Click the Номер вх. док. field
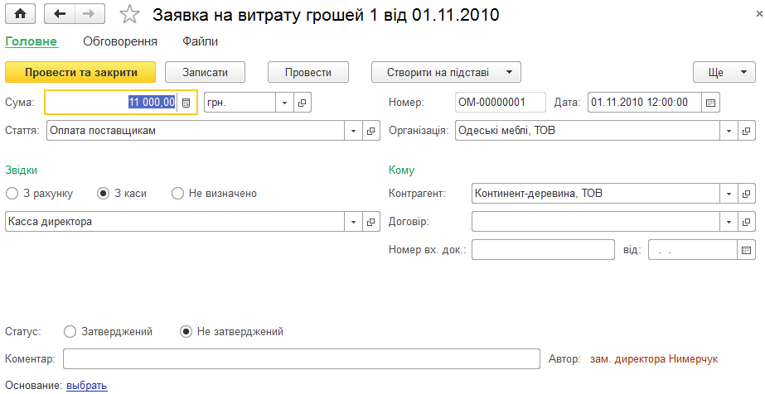 [543, 250]
